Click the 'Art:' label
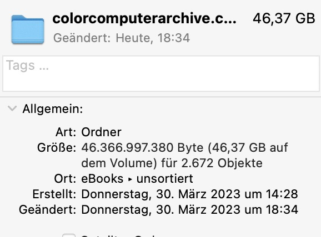Image resolution: width=321 pixels, height=237 pixels. click(66, 132)
